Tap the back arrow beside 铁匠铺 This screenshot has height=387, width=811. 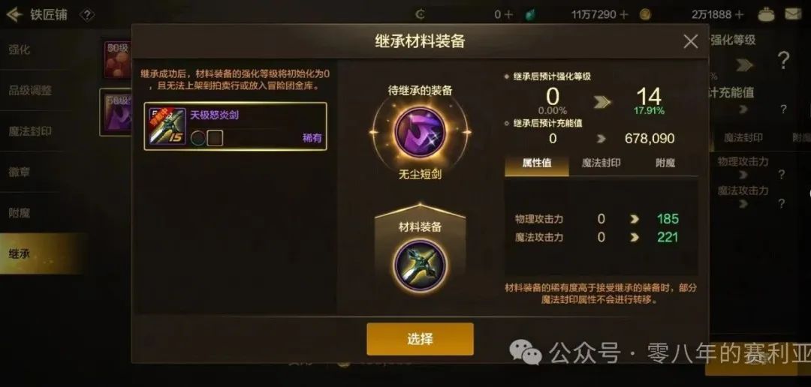14,14
